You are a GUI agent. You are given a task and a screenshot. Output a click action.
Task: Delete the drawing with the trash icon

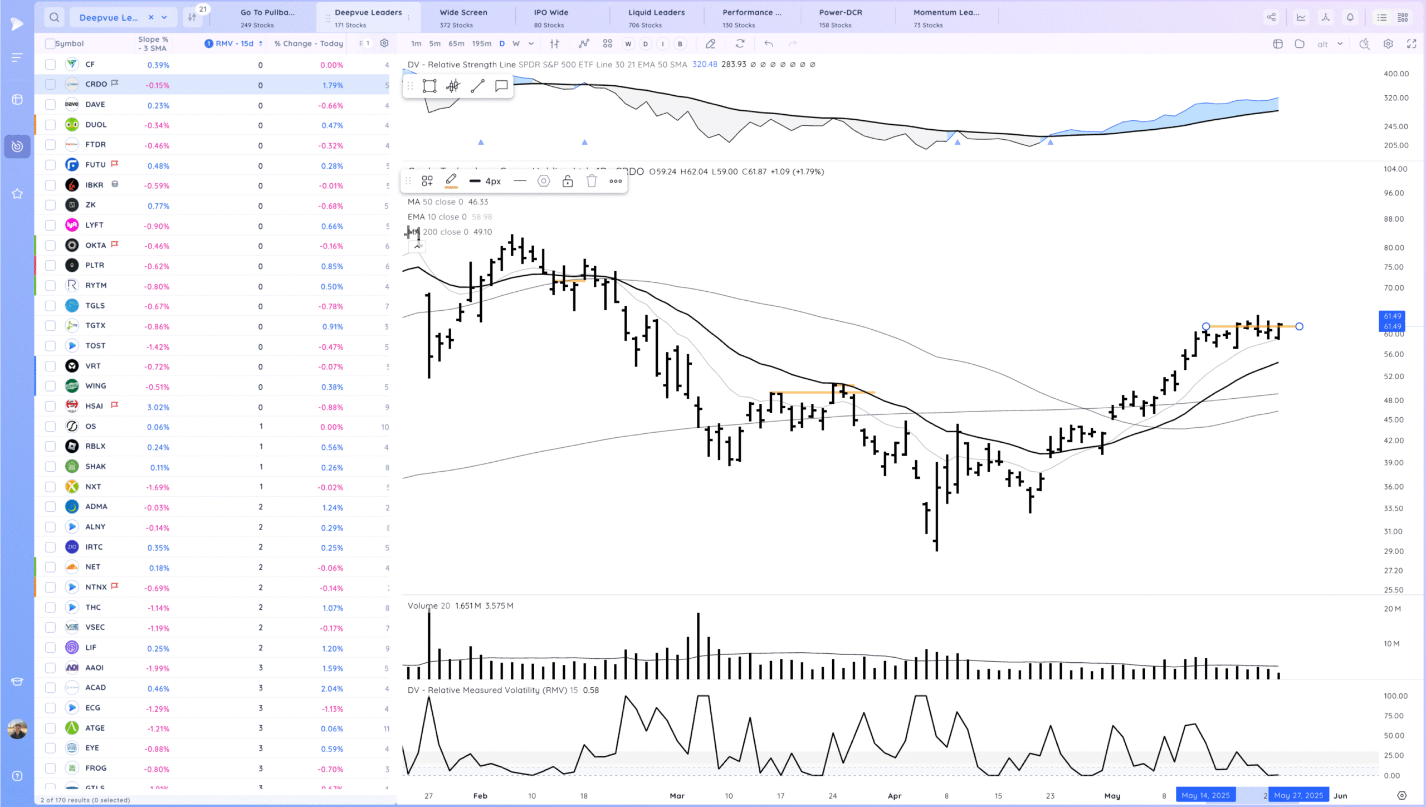pyautogui.click(x=592, y=181)
